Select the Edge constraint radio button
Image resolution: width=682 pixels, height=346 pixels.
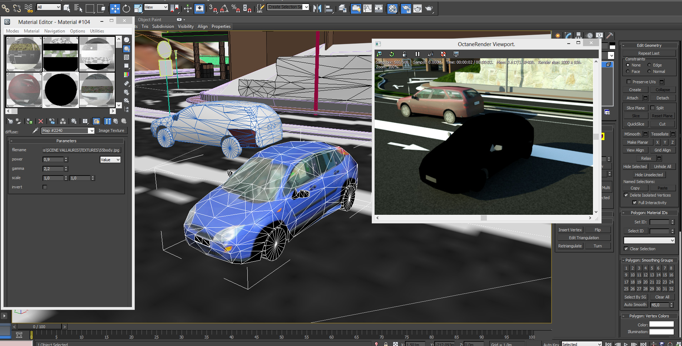(x=649, y=65)
